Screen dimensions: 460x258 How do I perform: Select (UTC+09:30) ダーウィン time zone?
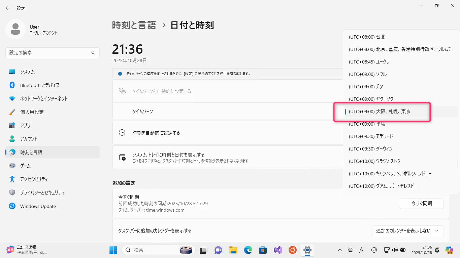click(401, 149)
